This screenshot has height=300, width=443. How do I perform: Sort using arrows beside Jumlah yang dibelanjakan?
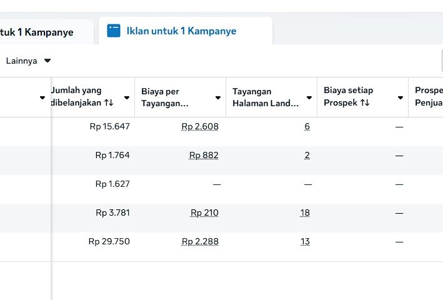(x=109, y=102)
